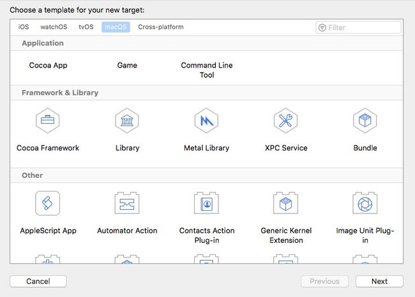Focus the Filter search field

click(358, 27)
